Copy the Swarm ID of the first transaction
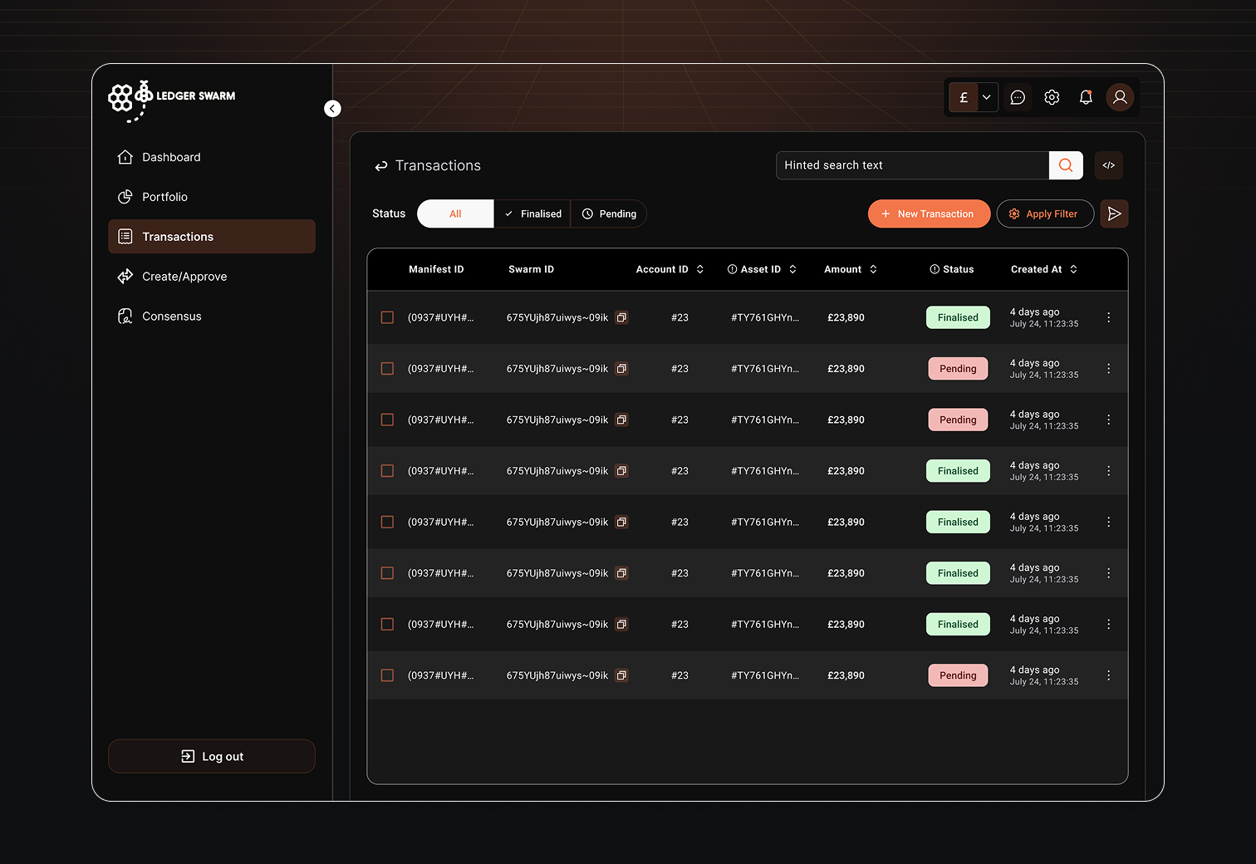 [621, 317]
